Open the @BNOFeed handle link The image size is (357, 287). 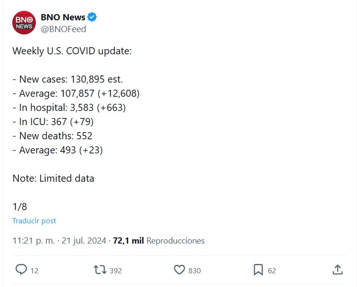(63, 29)
